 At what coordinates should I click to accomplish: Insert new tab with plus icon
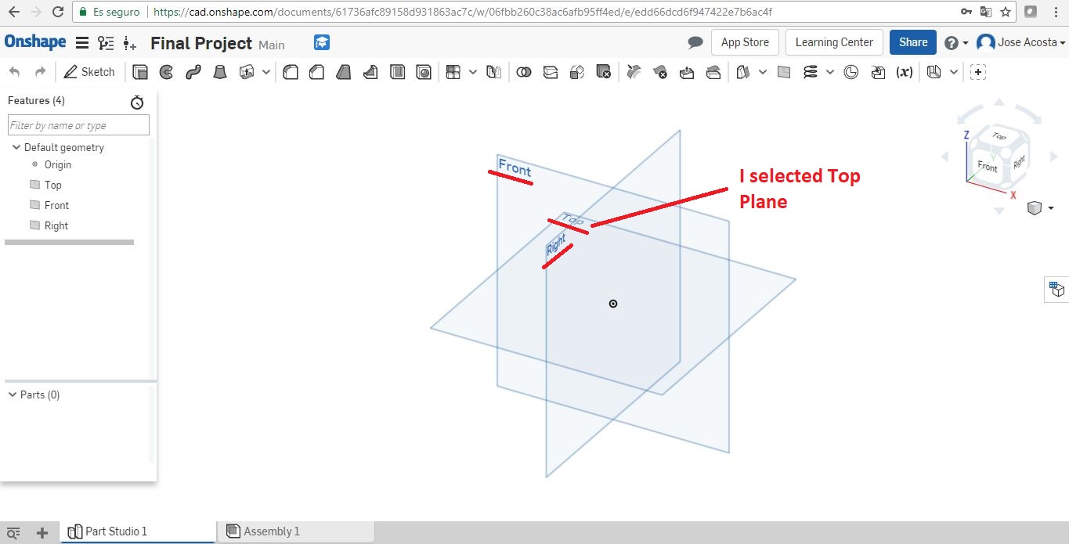[x=42, y=532]
